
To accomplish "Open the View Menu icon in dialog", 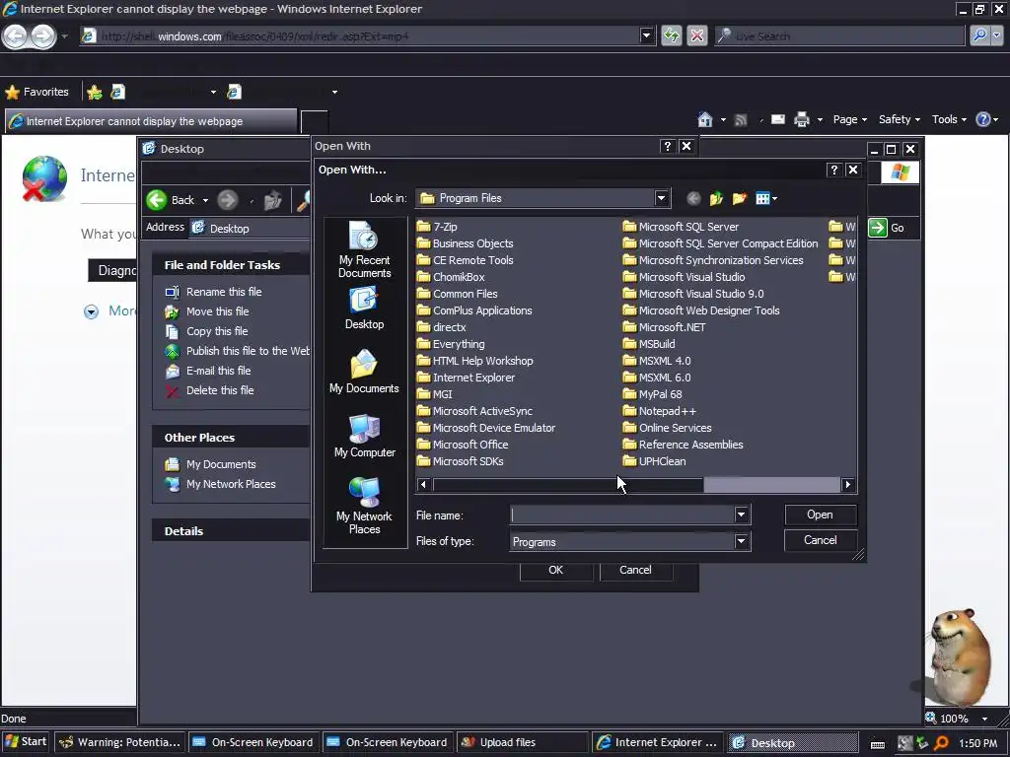I will tap(765, 198).
